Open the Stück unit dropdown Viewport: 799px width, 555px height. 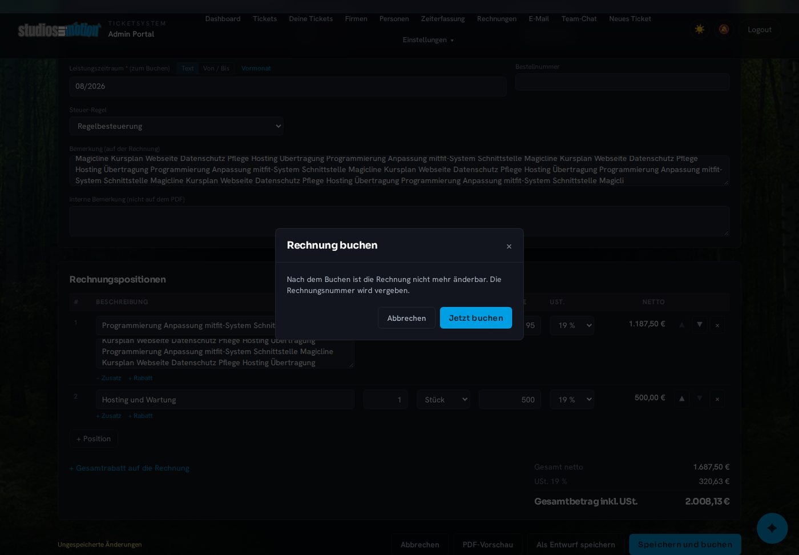(x=443, y=400)
